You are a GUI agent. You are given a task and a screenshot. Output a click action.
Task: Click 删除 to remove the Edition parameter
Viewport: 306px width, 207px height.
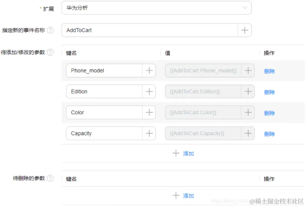coord(269,92)
